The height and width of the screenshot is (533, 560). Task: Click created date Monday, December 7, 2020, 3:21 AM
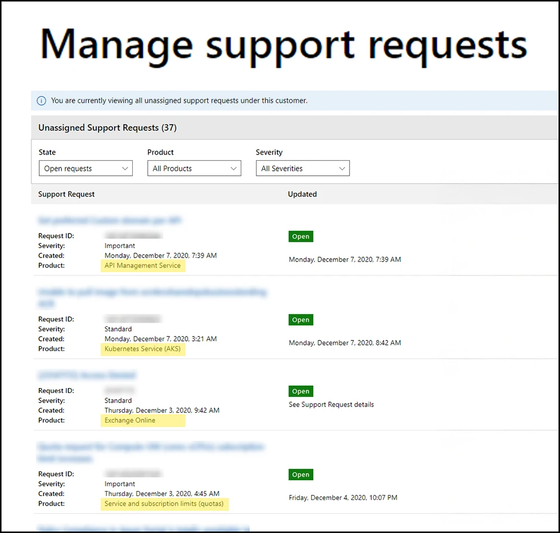pos(161,339)
